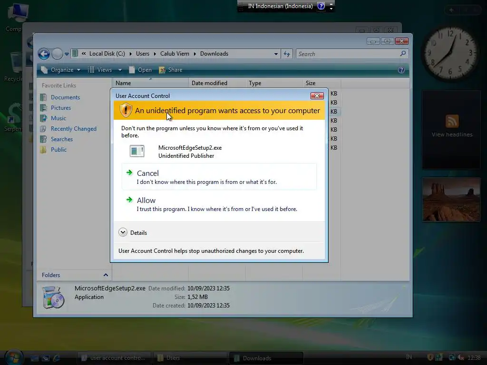
Task: Switch to user account control taskbar button
Action: (114, 358)
